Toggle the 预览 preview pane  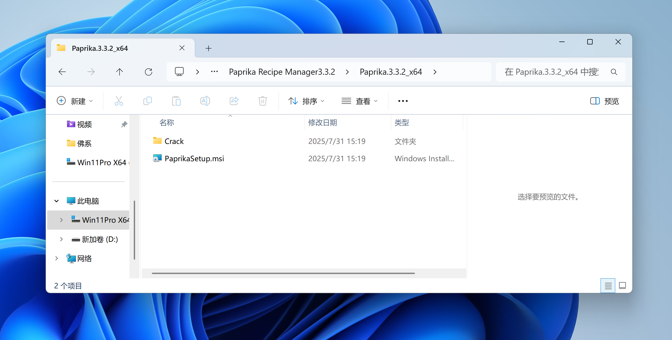pos(604,101)
